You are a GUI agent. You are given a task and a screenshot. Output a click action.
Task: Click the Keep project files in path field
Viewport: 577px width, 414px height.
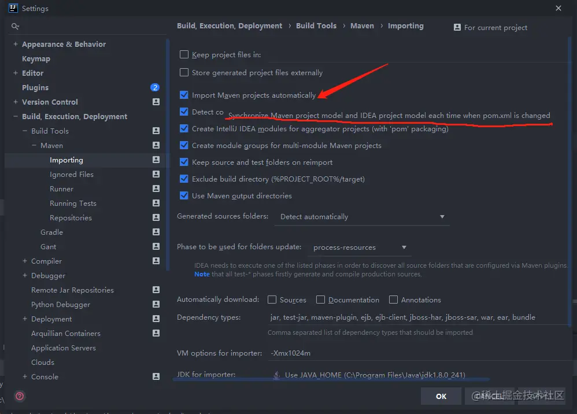point(419,55)
